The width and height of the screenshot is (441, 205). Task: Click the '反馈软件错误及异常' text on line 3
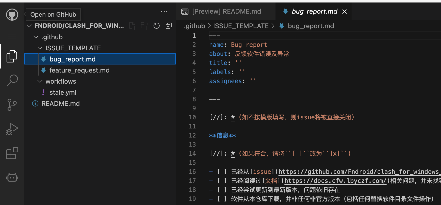pos(262,54)
